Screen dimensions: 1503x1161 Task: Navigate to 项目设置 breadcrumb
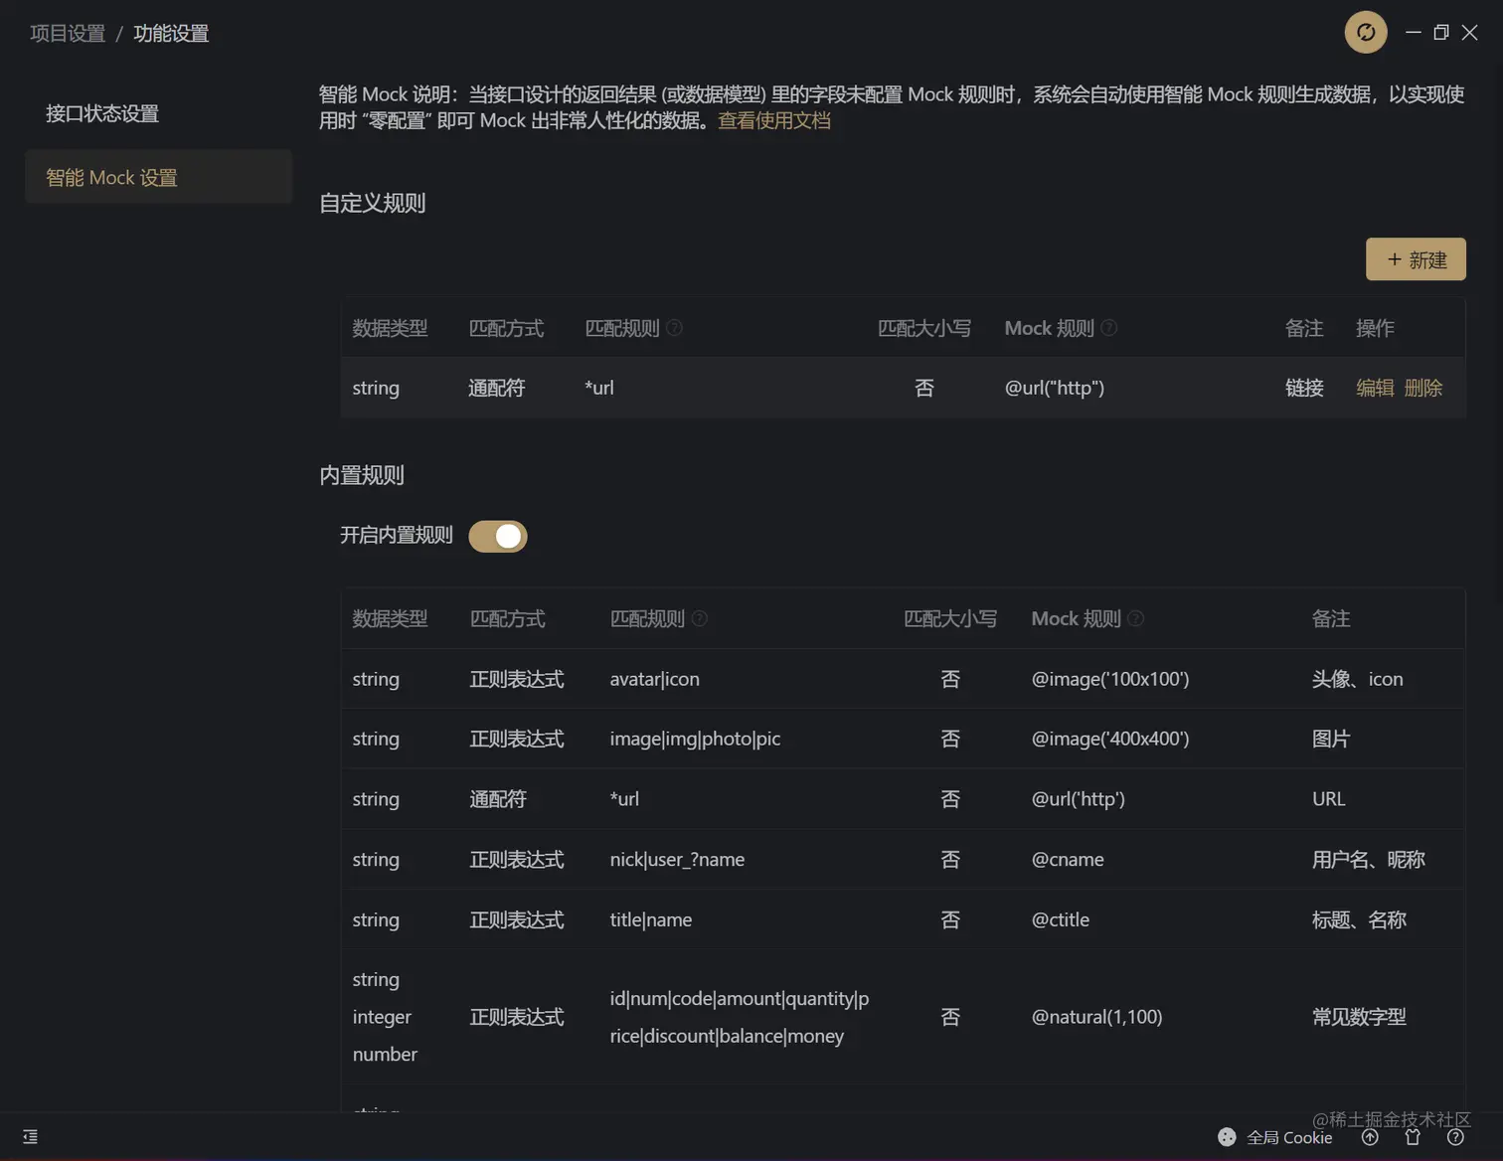[x=66, y=33]
